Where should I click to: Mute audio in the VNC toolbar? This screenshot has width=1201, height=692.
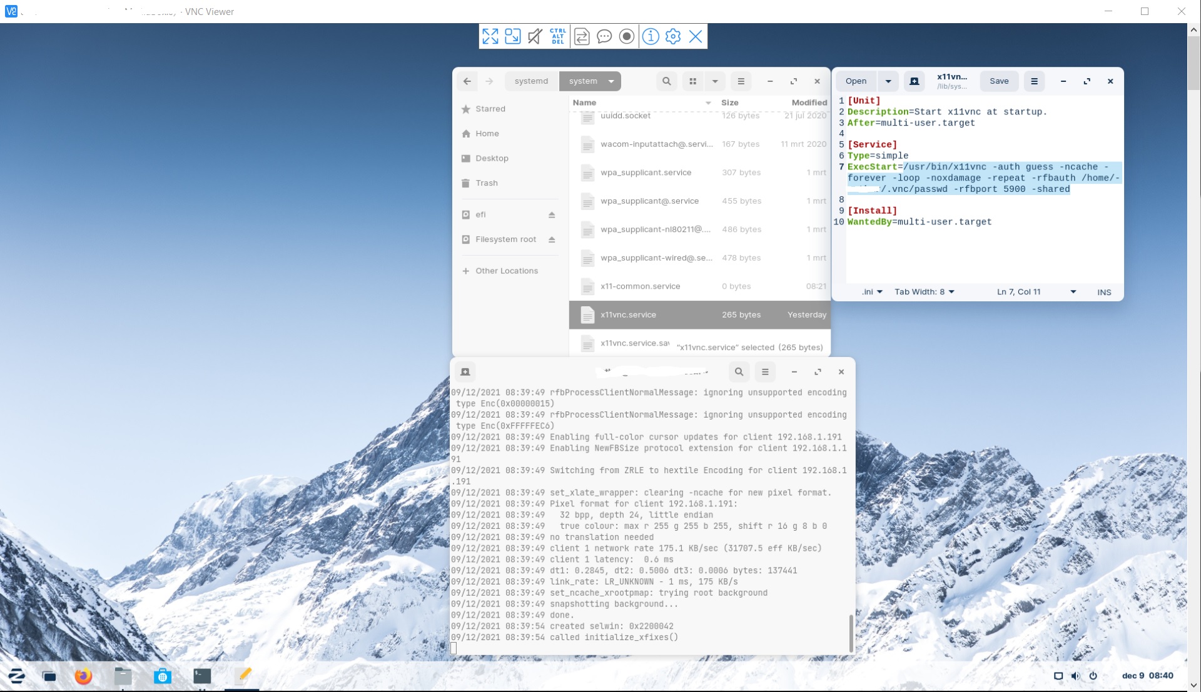tap(535, 36)
